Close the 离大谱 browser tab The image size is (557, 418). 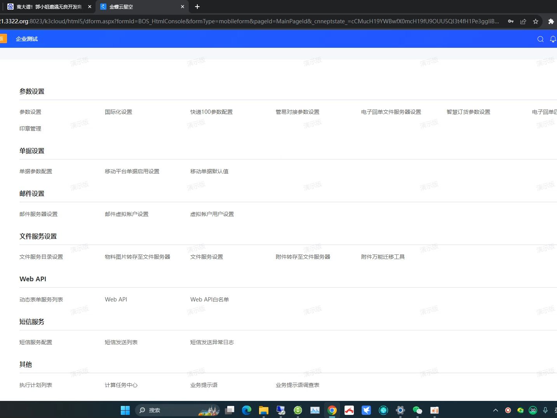90,7
